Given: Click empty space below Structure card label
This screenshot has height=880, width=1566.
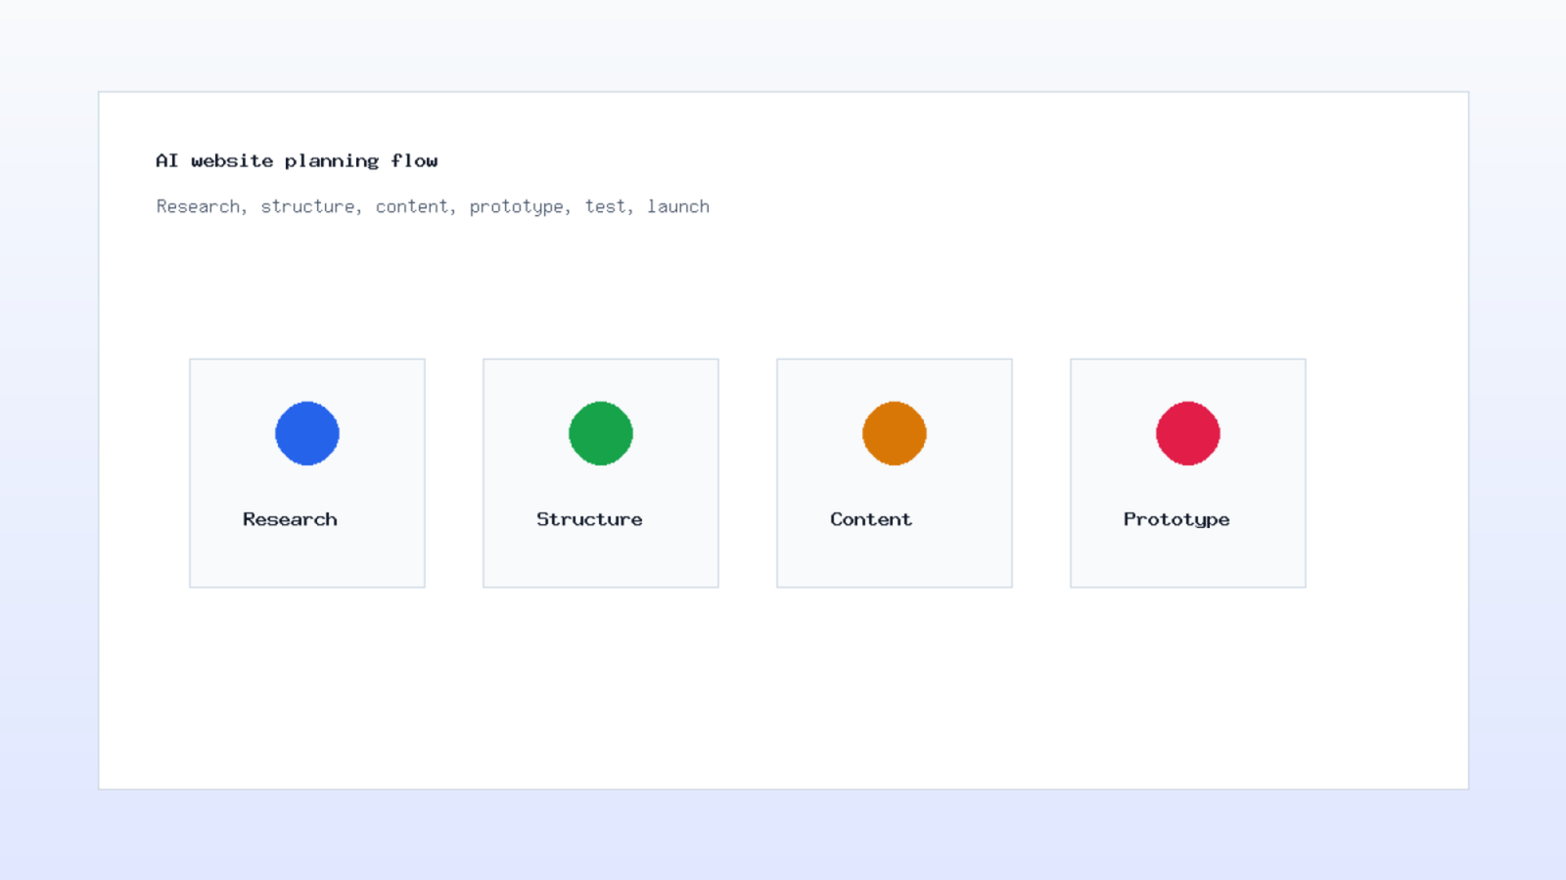Looking at the screenshot, I should click(x=601, y=559).
